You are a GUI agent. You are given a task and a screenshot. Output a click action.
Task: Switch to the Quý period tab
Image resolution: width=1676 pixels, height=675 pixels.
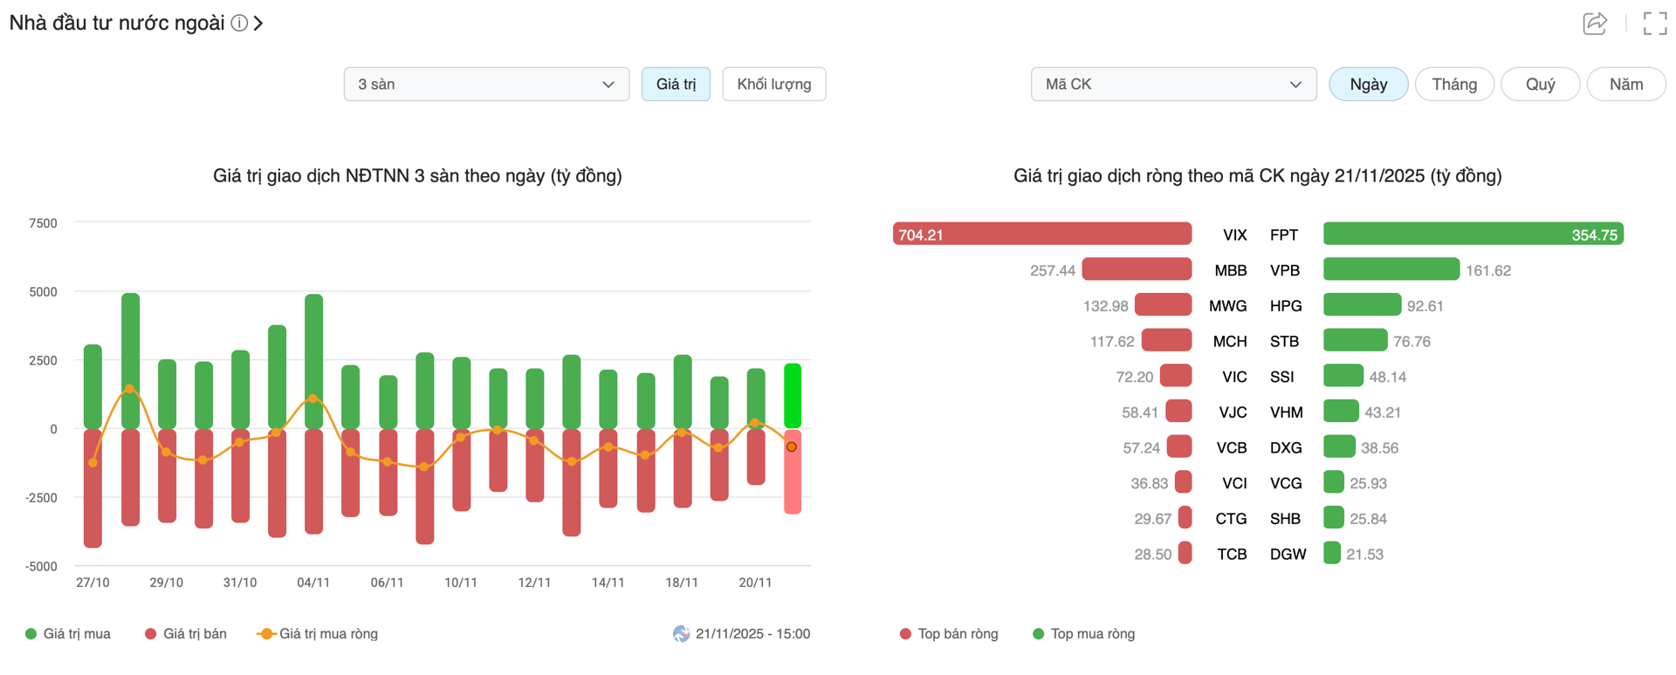(x=1540, y=85)
